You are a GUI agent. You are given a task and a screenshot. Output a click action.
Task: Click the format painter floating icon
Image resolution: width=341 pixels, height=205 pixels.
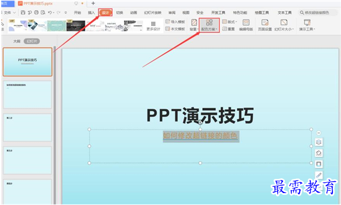pos(318,175)
